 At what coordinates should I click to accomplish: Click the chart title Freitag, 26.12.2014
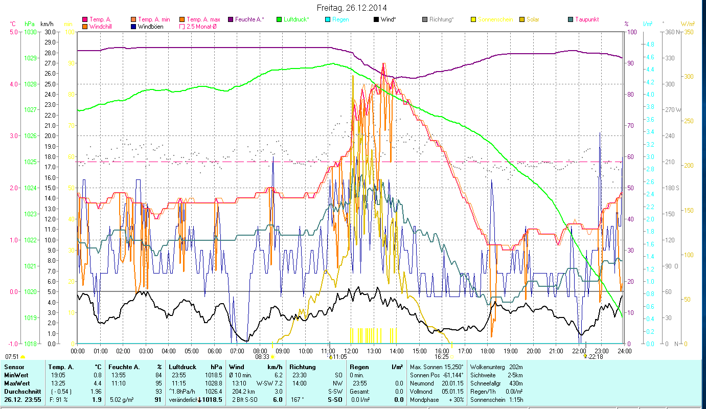(x=352, y=8)
